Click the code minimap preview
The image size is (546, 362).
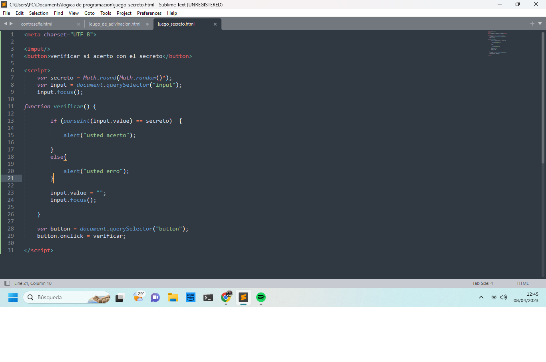(x=497, y=43)
